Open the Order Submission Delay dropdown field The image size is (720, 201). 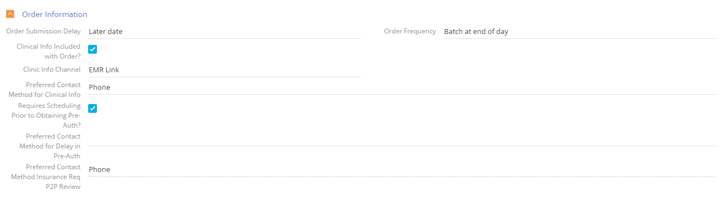(224, 32)
